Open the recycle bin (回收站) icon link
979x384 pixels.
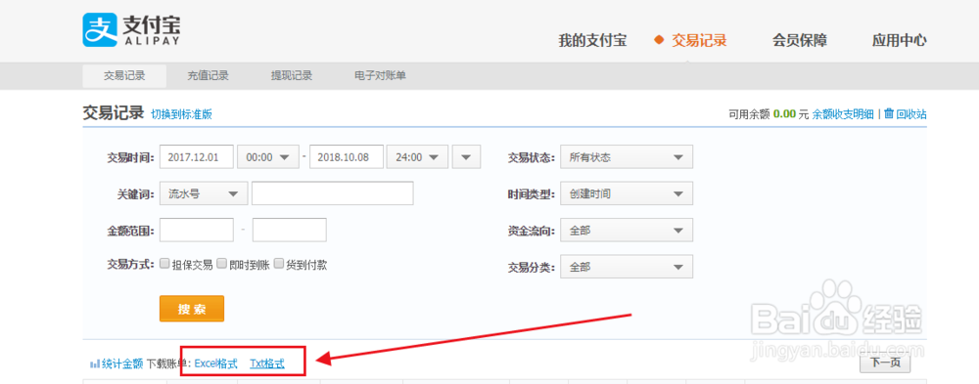tap(889, 113)
